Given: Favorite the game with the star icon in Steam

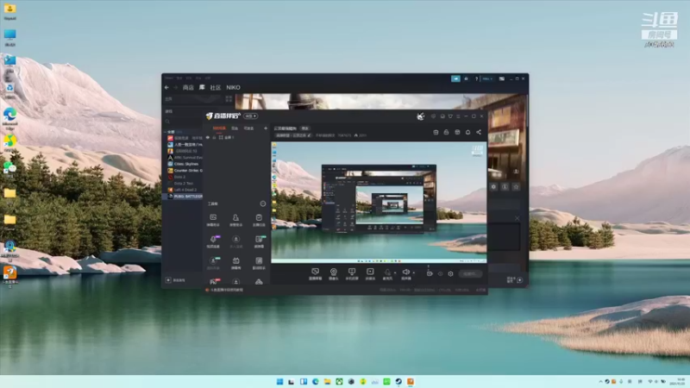Looking at the screenshot, I should (x=516, y=186).
